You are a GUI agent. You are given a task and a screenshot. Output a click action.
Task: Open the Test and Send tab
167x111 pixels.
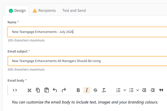click(74, 11)
